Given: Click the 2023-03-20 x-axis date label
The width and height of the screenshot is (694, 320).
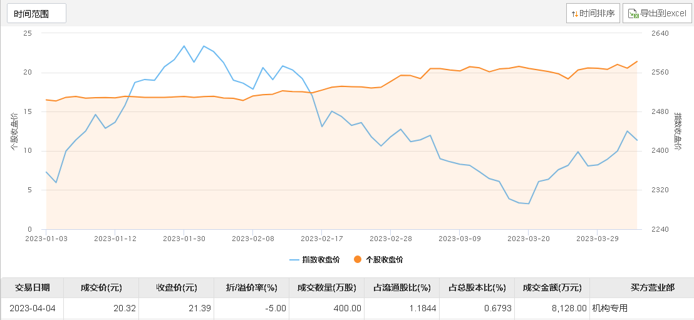Looking at the screenshot, I should [528, 239].
